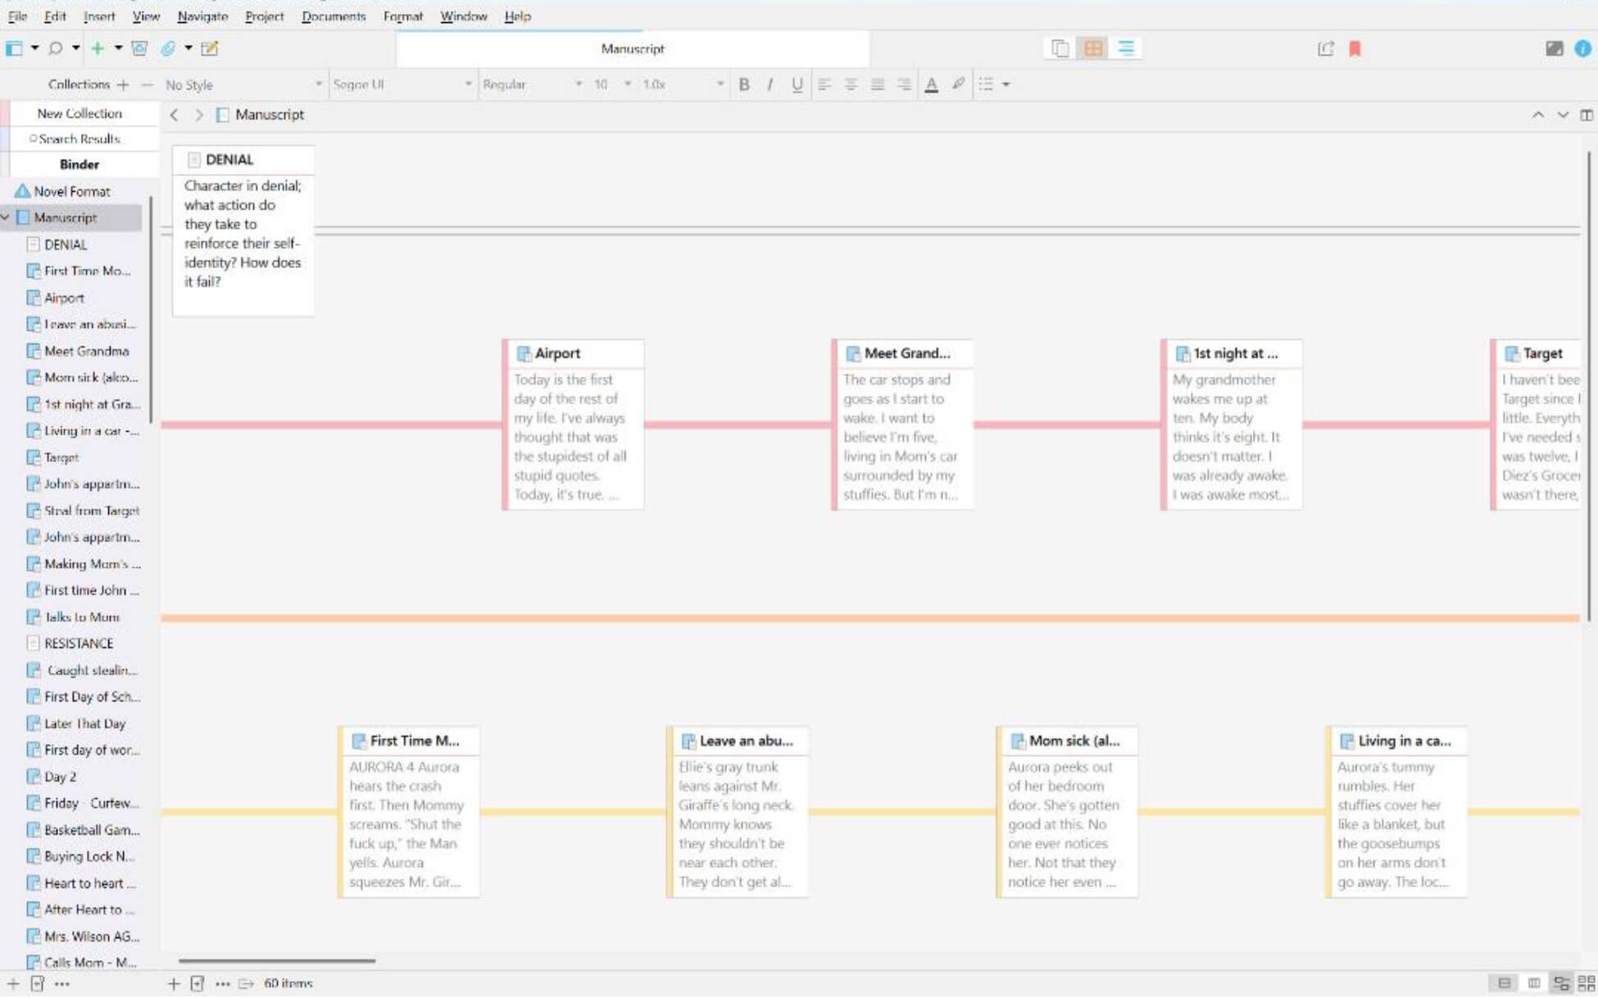Click the green Add document icon
Image resolution: width=1598 pixels, height=998 pixels.
tap(98, 49)
